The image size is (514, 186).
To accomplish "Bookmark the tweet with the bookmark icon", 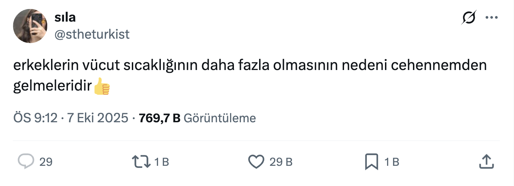I will tap(371, 162).
